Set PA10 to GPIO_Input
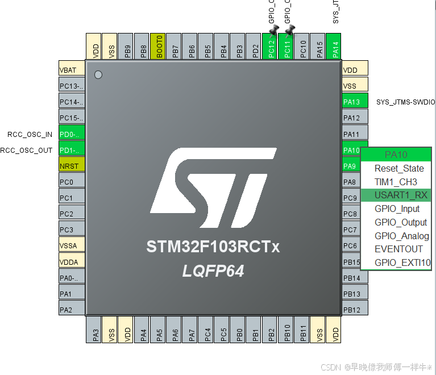 tap(396, 209)
